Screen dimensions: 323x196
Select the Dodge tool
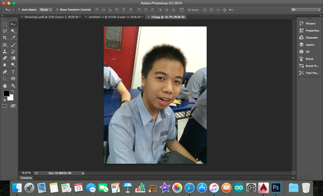click(x=13, y=65)
